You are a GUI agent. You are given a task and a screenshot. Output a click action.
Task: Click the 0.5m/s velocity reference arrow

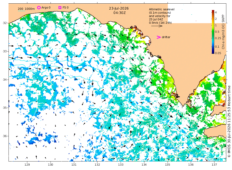point(157,26)
